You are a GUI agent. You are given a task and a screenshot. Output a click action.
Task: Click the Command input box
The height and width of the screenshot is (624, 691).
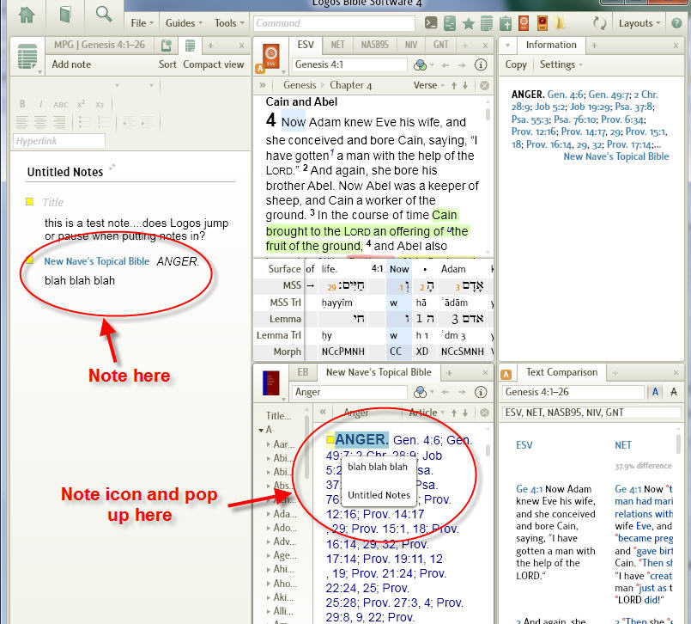pyautogui.click(x=334, y=23)
